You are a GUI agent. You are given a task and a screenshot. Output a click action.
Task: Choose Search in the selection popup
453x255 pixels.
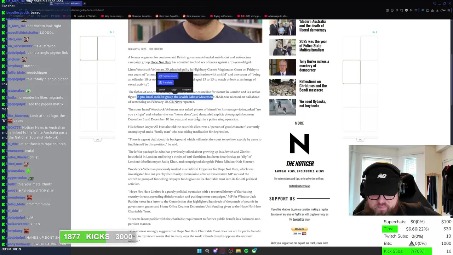coord(162,90)
